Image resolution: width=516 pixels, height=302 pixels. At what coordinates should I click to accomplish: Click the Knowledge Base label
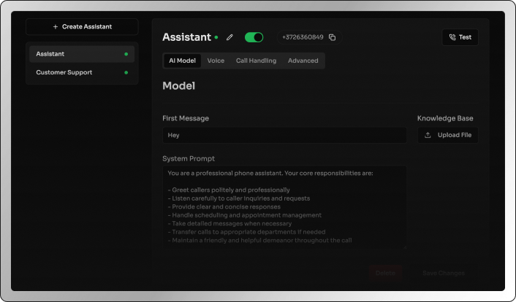tap(445, 118)
